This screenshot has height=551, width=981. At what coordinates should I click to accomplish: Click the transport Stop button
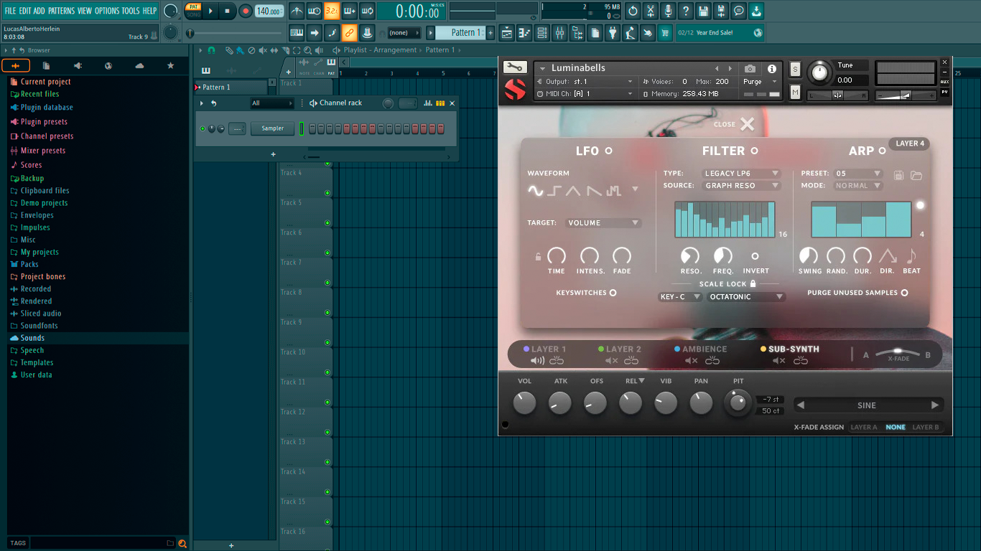(228, 11)
